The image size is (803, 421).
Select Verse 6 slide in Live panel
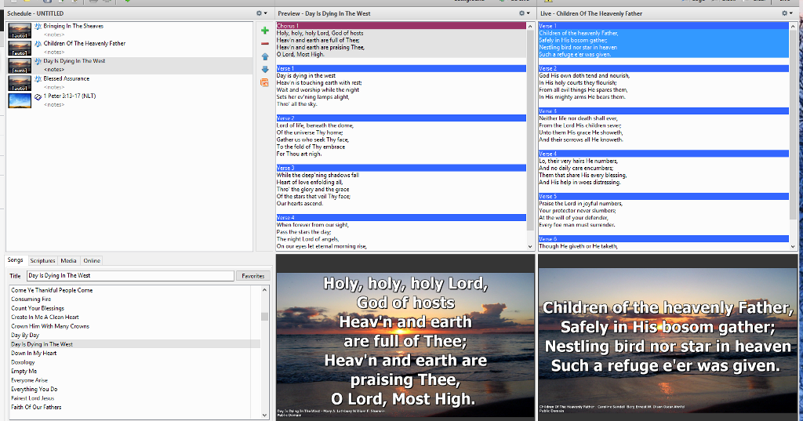point(663,243)
